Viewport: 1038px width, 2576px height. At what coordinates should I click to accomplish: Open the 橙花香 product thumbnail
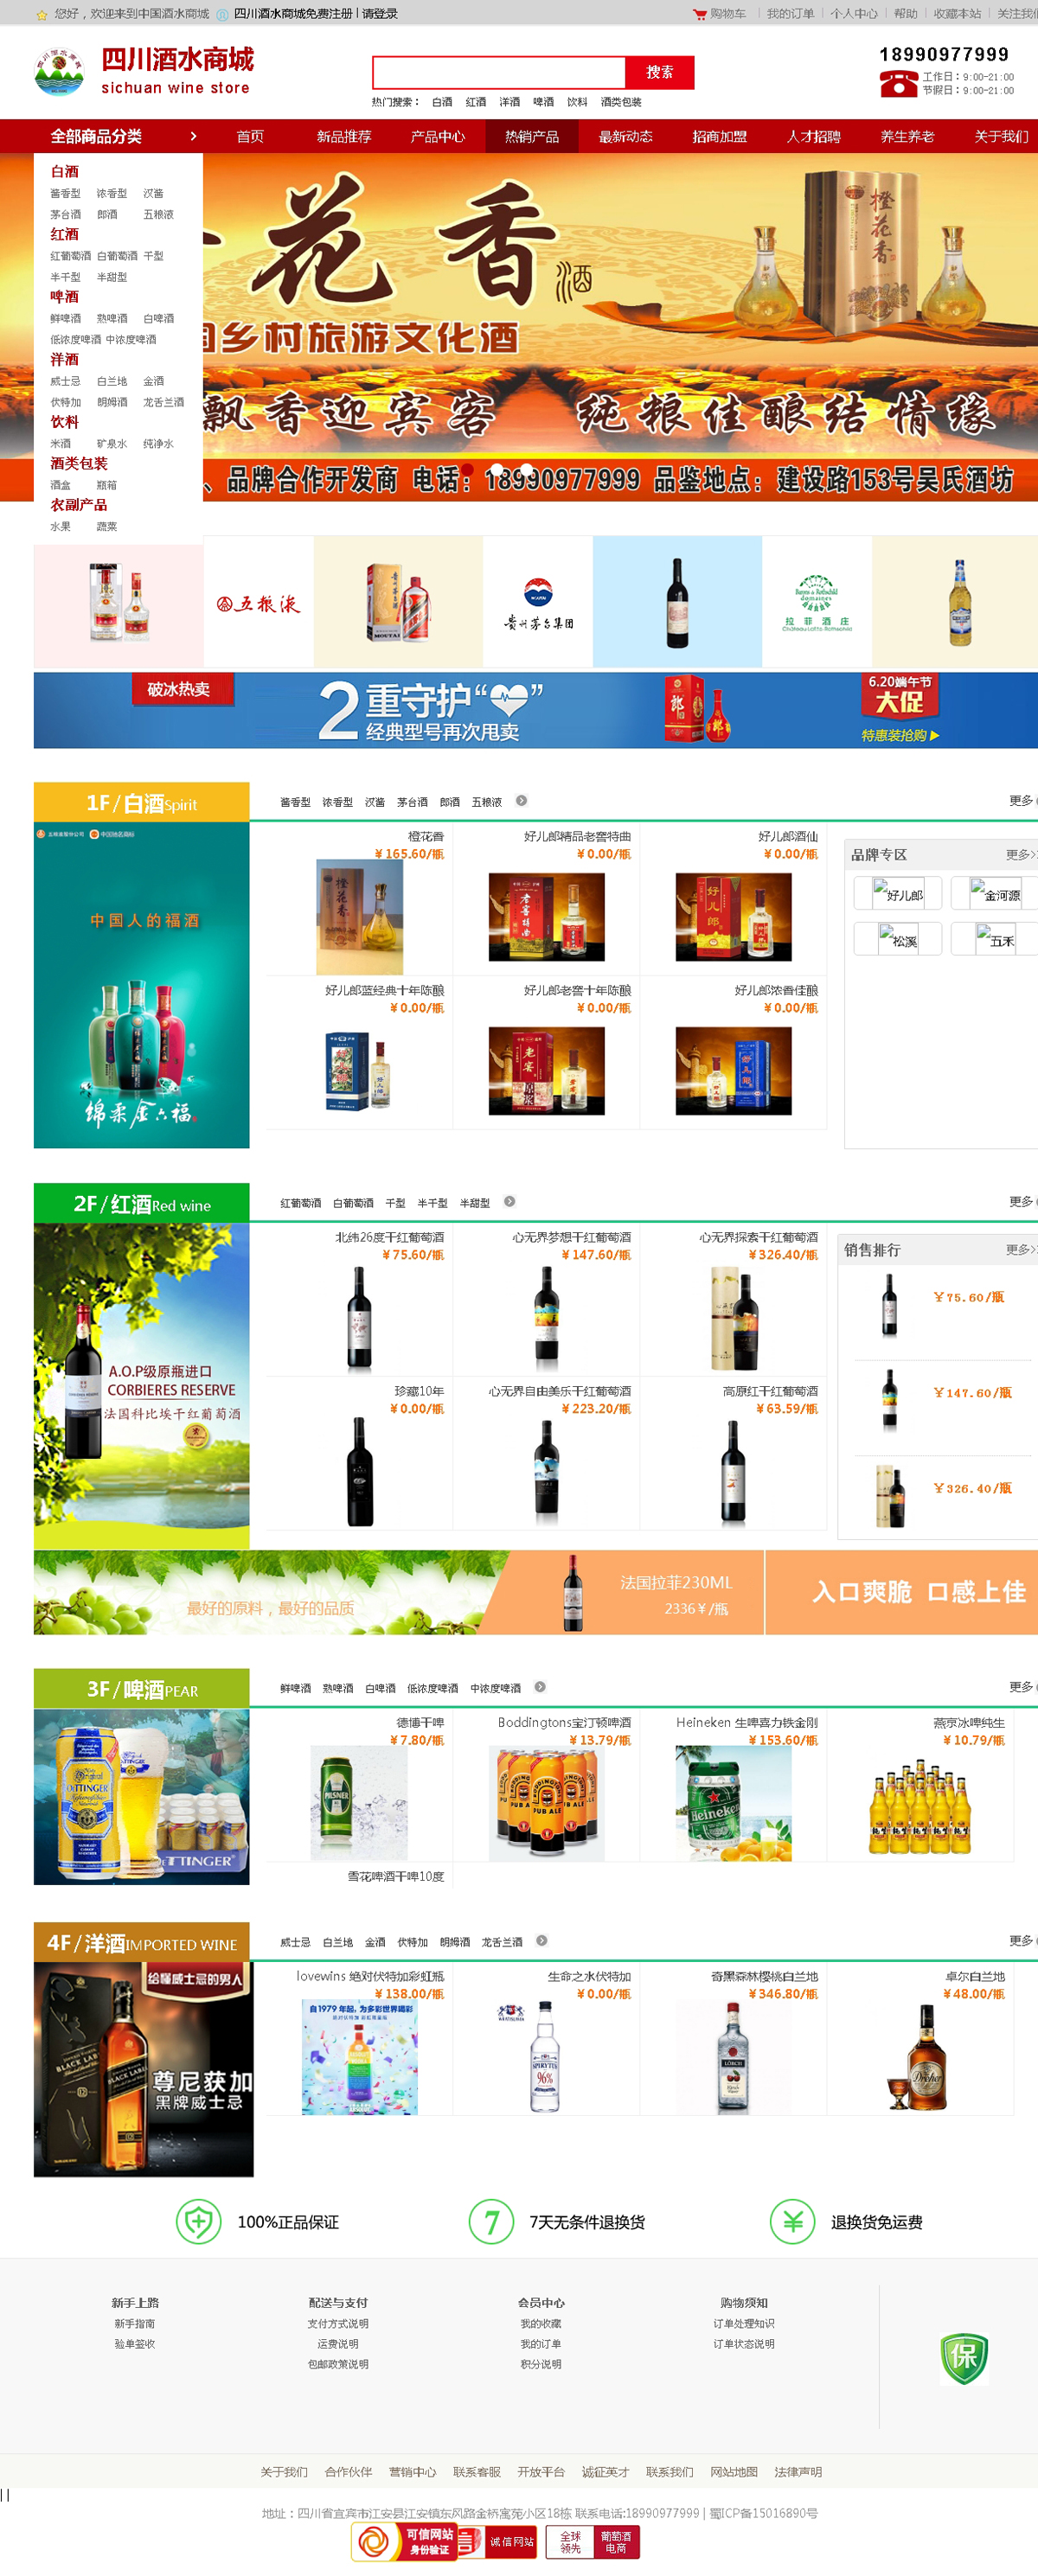click(x=359, y=917)
